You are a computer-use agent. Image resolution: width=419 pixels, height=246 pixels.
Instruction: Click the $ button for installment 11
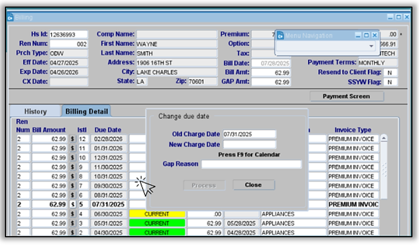coord(72,148)
